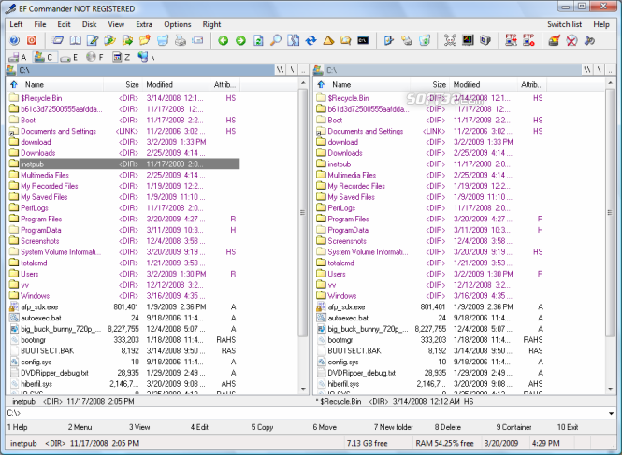The image size is (622, 455).
Task: Open the command prompt console icon
Action: tap(363, 40)
